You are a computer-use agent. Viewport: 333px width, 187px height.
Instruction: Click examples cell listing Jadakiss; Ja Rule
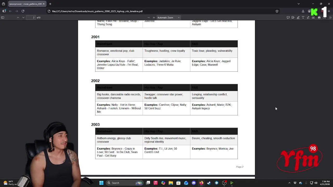[x=166, y=64]
